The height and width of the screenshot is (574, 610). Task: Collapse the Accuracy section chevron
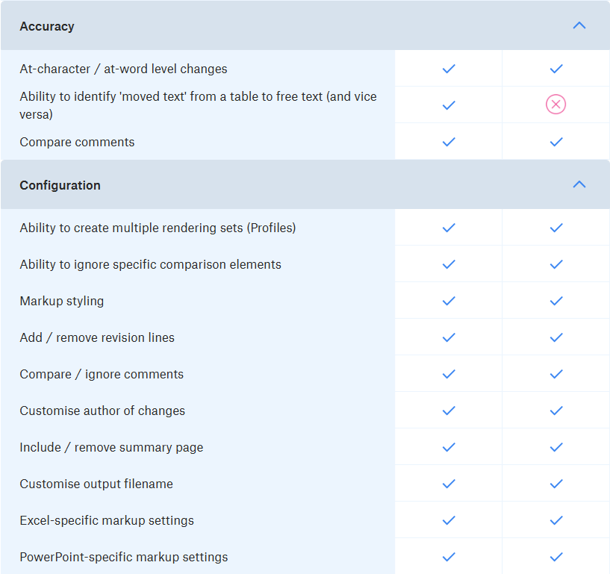(579, 25)
